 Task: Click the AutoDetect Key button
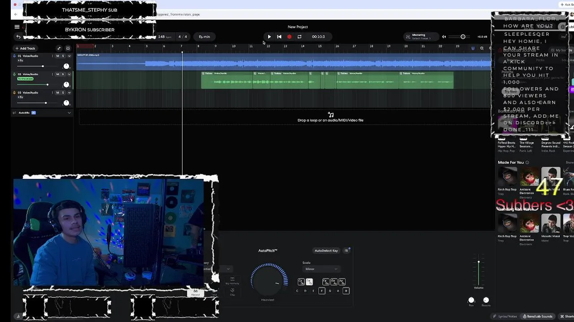click(326, 250)
